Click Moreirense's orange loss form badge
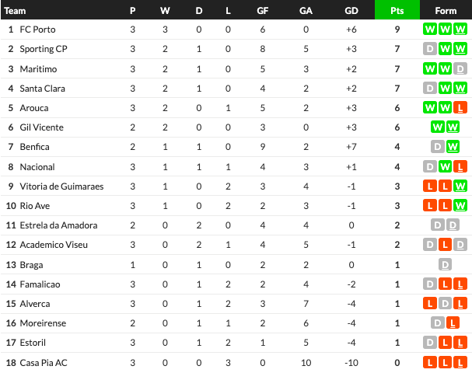The image size is (472, 373). coord(453,323)
